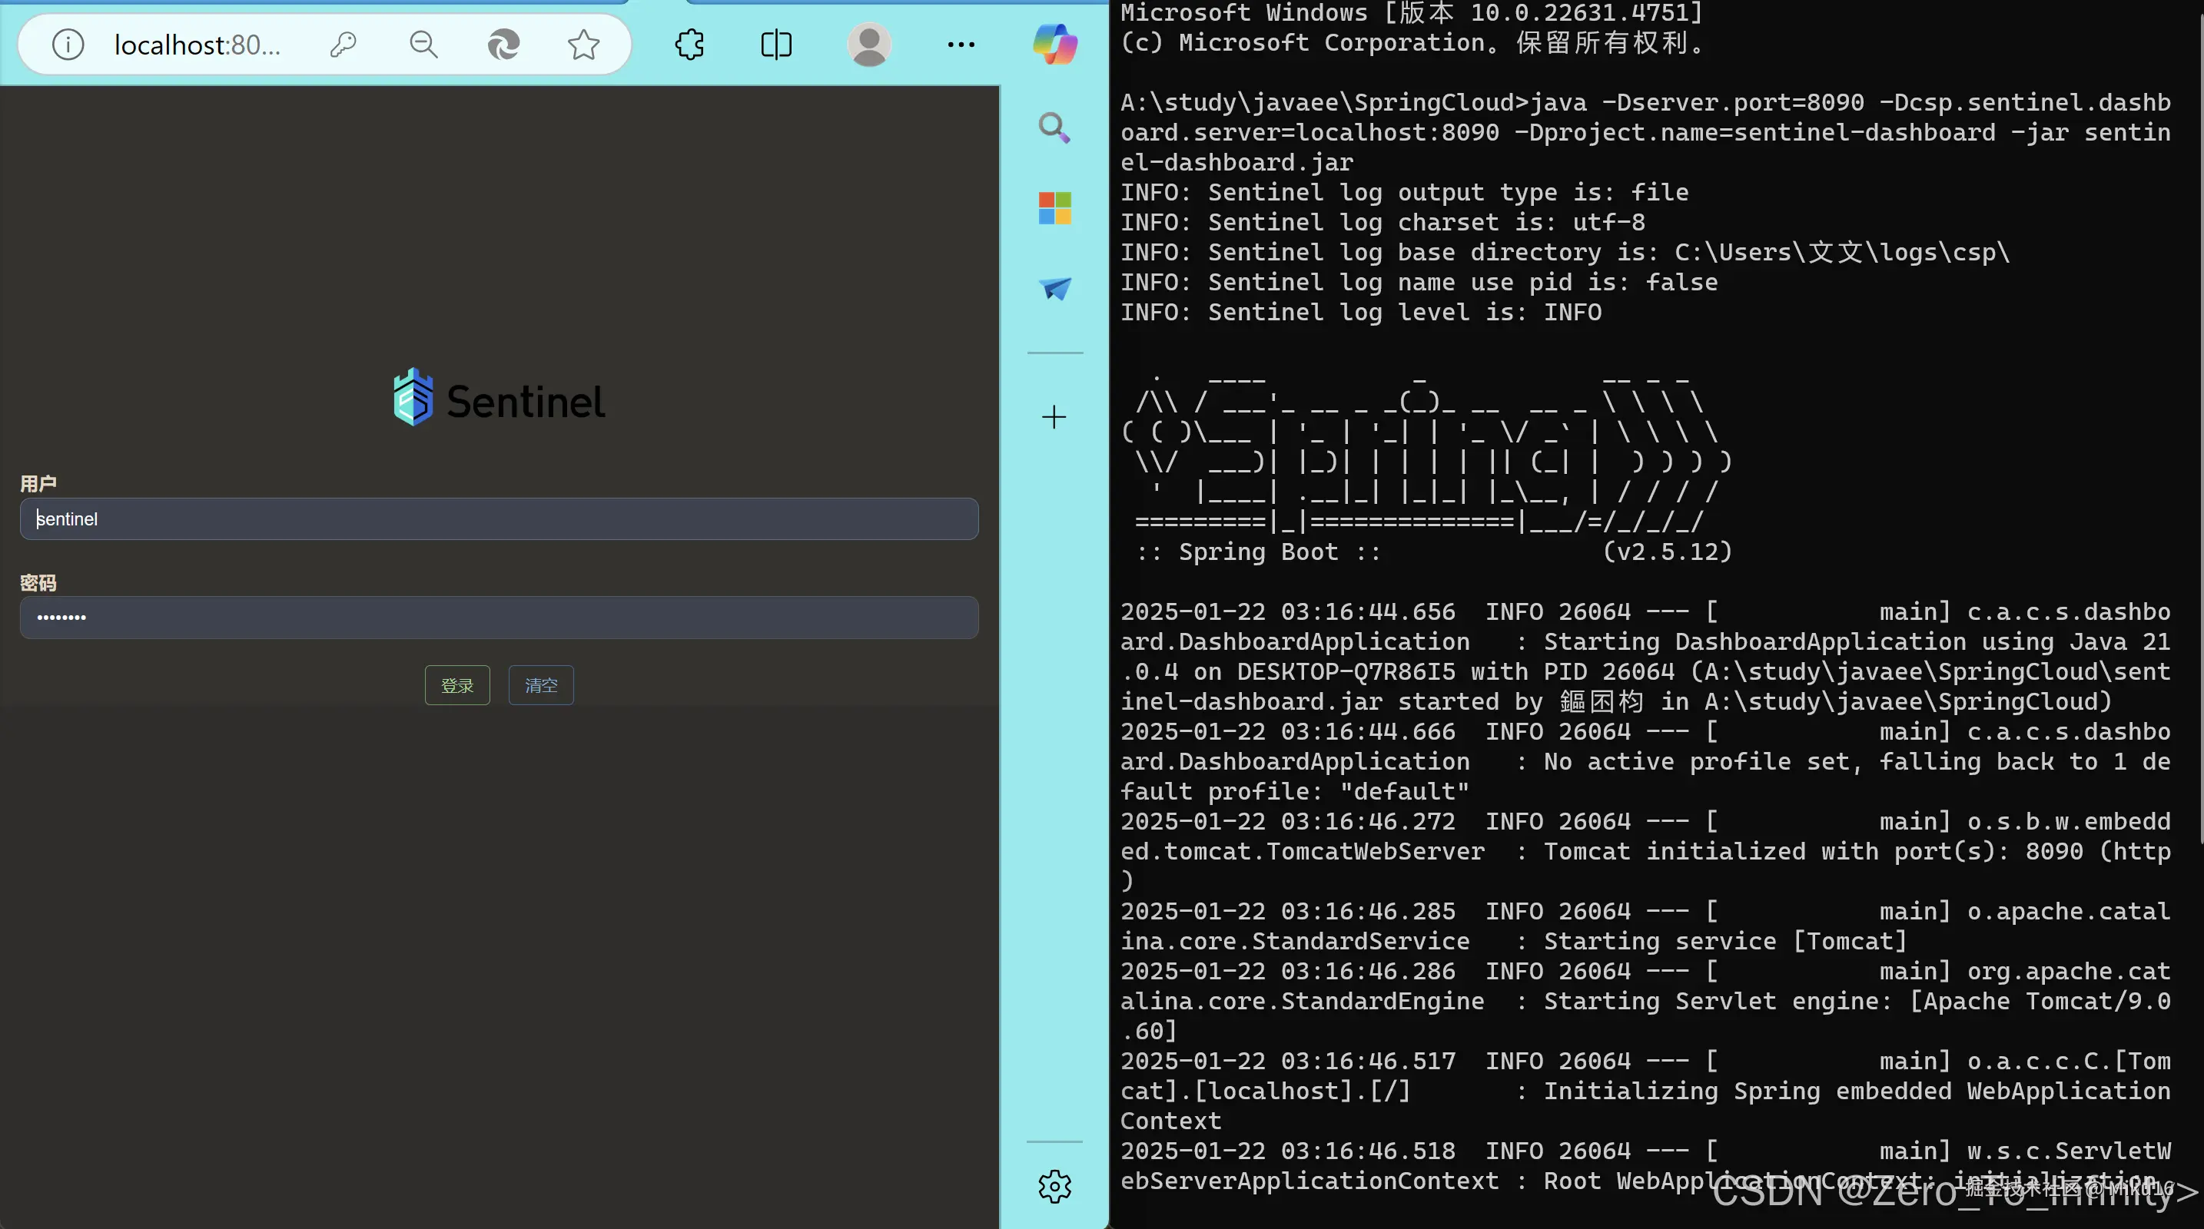Open the sidebar Search icon

[1054, 128]
